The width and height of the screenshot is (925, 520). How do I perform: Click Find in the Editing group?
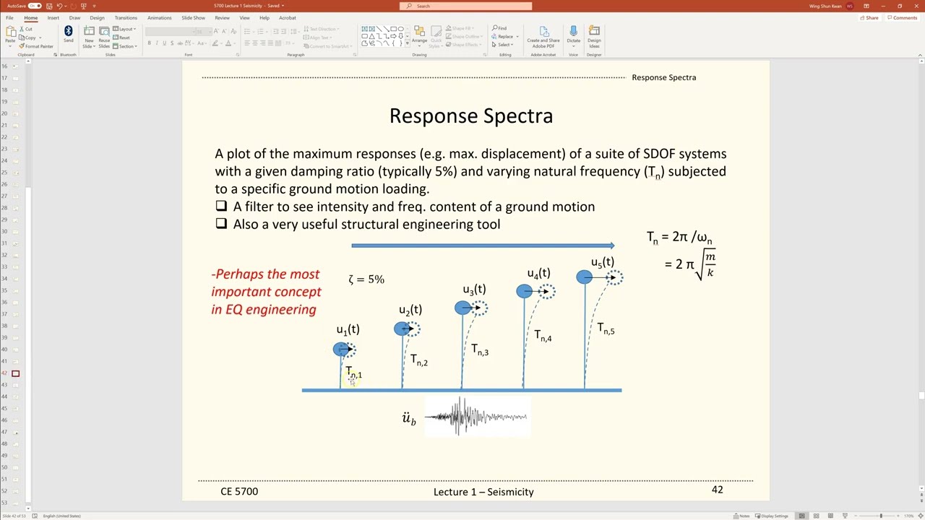[499, 28]
